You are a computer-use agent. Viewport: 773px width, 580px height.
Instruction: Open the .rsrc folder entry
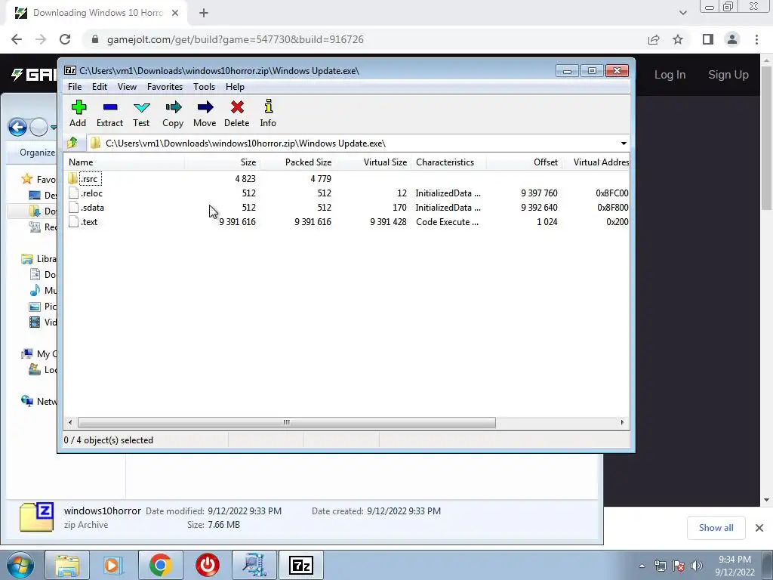pyautogui.click(x=85, y=178)
